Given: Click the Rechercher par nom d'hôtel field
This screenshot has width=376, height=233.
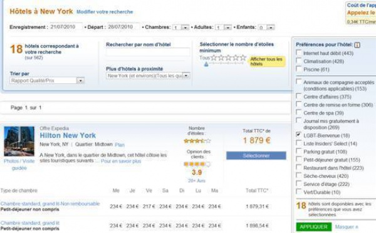Looking at the screenshot, I should click(x=148, y=52).
